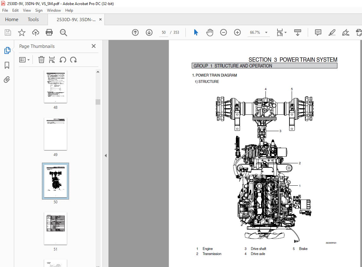
Task: Click the Print pages thumbnail icon
Action: tap(52, 60)
